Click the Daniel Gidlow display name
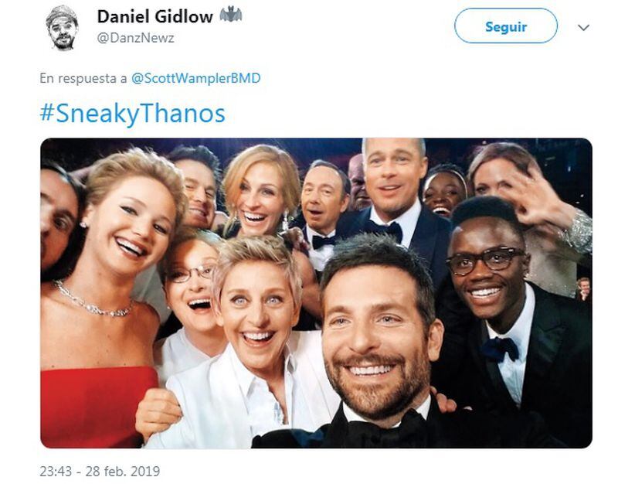 click(x=155, y=16)
